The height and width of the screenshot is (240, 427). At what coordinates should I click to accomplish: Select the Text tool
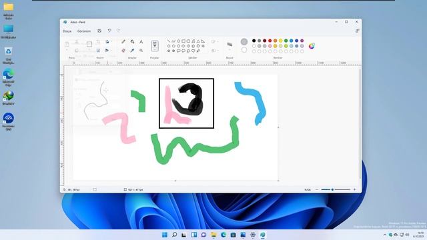141,41
